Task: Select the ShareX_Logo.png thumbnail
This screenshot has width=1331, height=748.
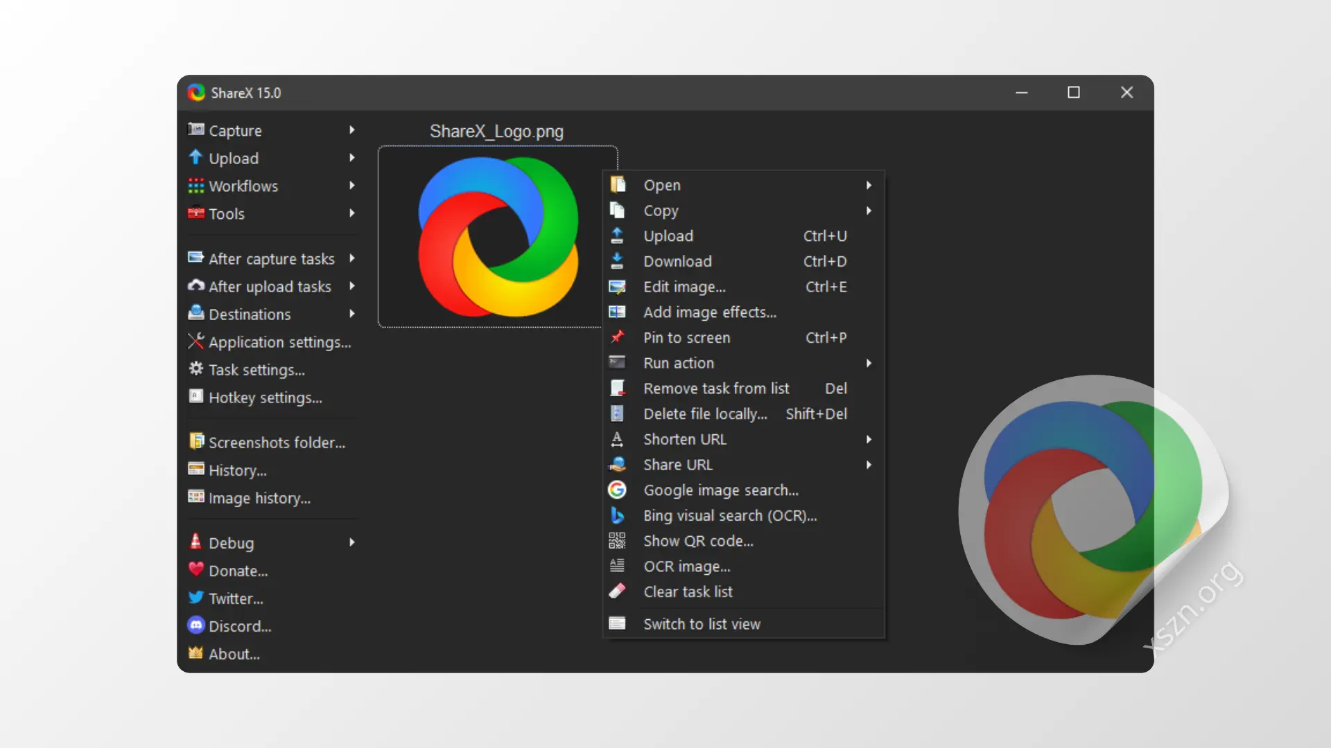Action: coord(497,236)
